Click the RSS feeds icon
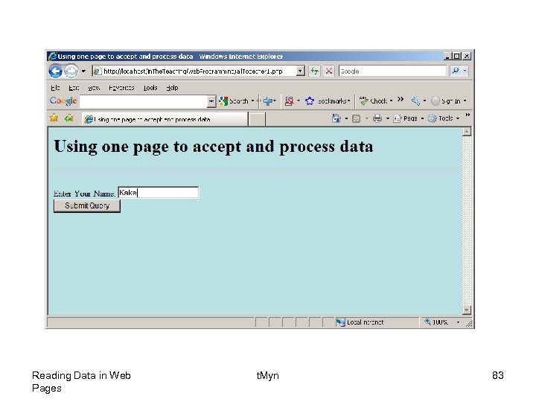Image resolution: width=536 pixels, height=402 pixels. (x=356, y=118)
